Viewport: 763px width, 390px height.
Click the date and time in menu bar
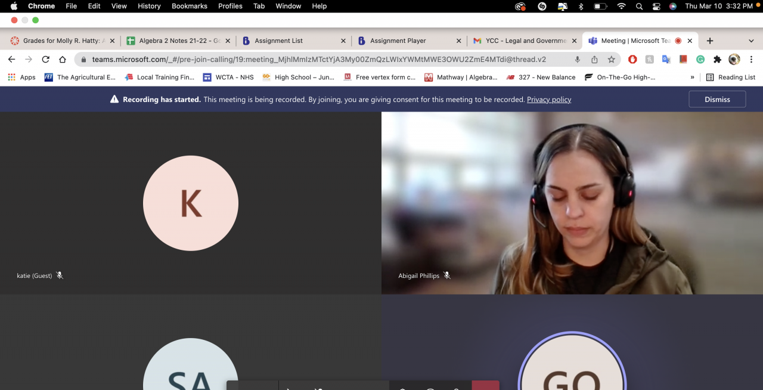click(x=719, y=6)
